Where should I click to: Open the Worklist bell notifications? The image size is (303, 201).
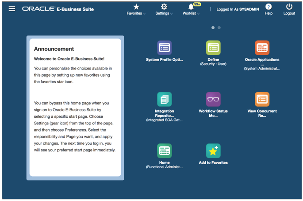coord(191,7)
